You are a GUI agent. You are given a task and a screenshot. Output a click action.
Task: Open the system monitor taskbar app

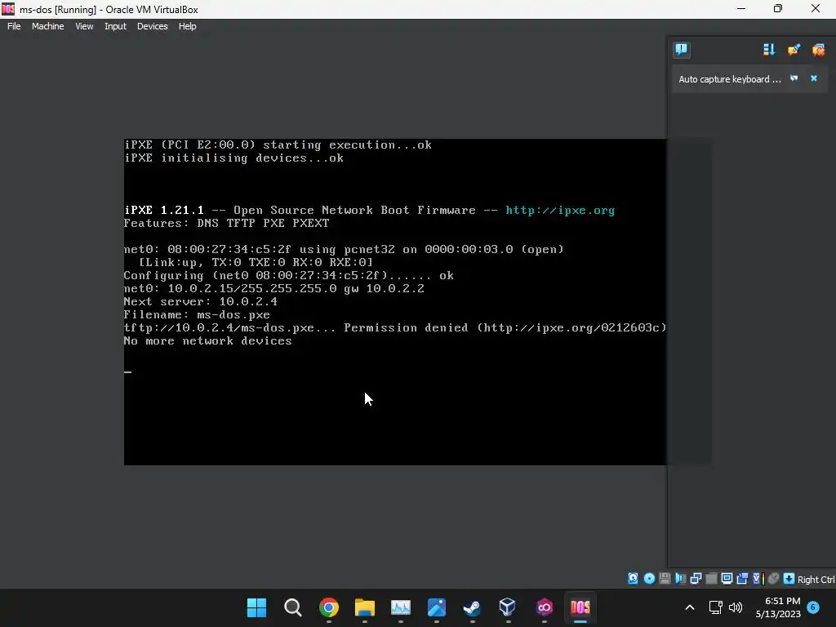400,607
